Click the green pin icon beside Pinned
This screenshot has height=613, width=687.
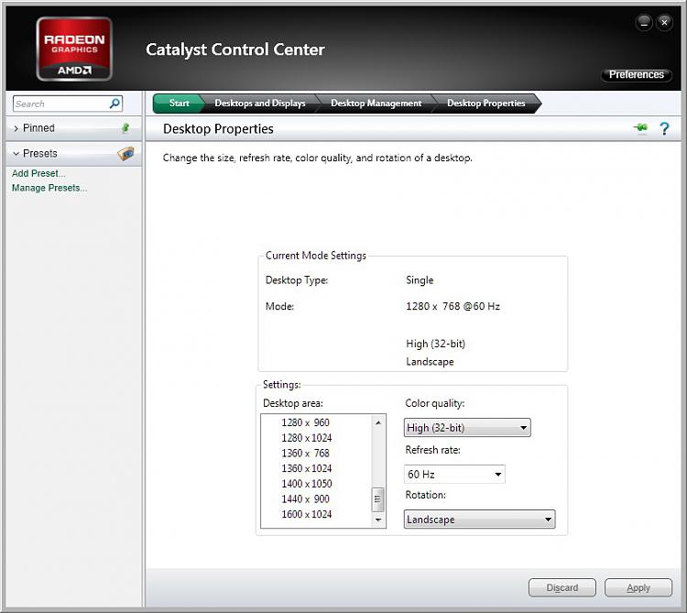click(125, 128)
